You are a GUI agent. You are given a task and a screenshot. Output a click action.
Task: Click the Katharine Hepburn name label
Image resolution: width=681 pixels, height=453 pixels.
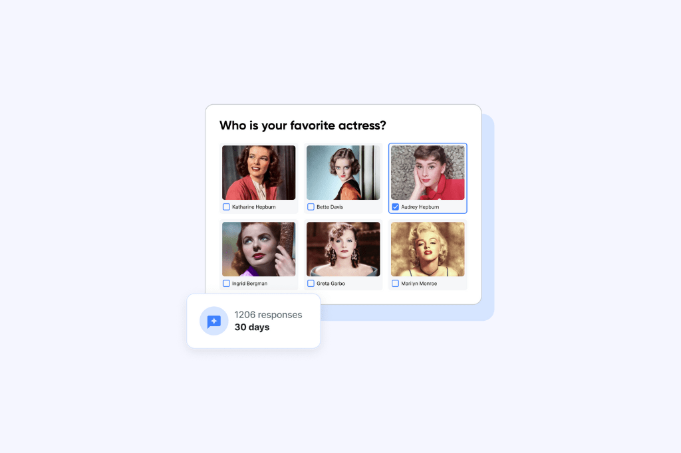253,207
